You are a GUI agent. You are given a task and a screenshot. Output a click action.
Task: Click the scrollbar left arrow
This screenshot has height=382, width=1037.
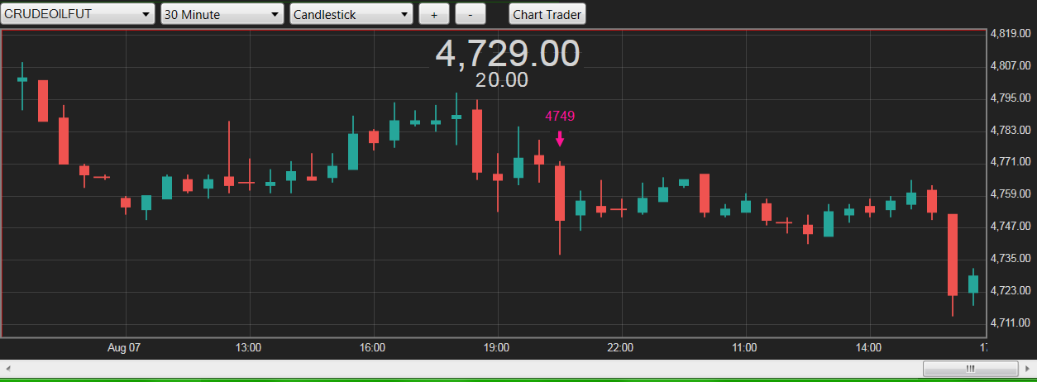pos(8,368)
